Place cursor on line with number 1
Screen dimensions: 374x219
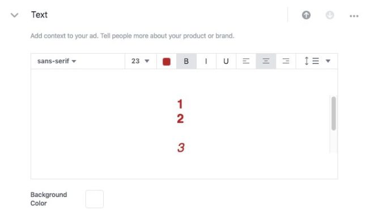point(180,104)
